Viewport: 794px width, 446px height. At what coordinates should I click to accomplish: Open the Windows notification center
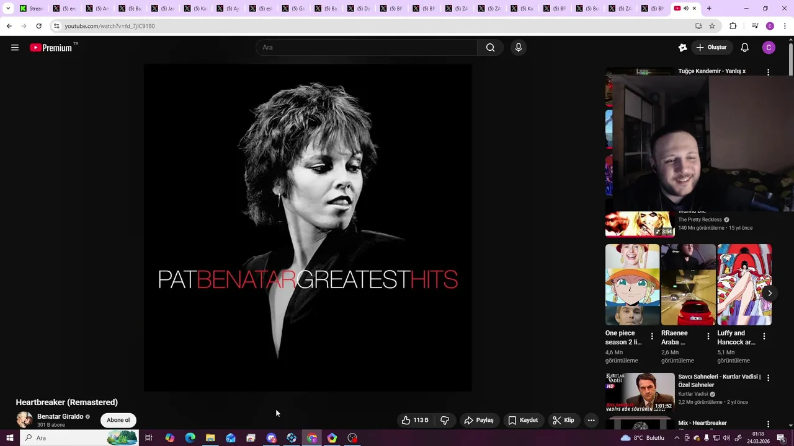781,438
